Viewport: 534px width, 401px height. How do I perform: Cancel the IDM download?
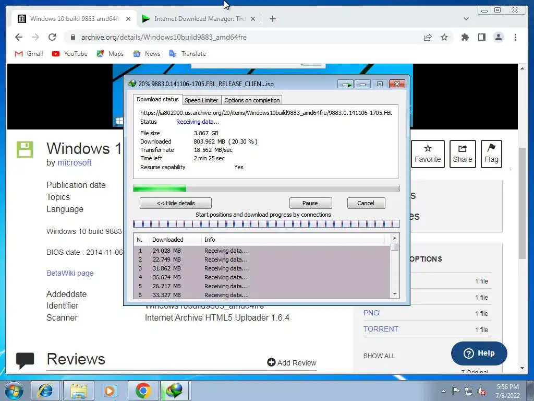[366, 203]
